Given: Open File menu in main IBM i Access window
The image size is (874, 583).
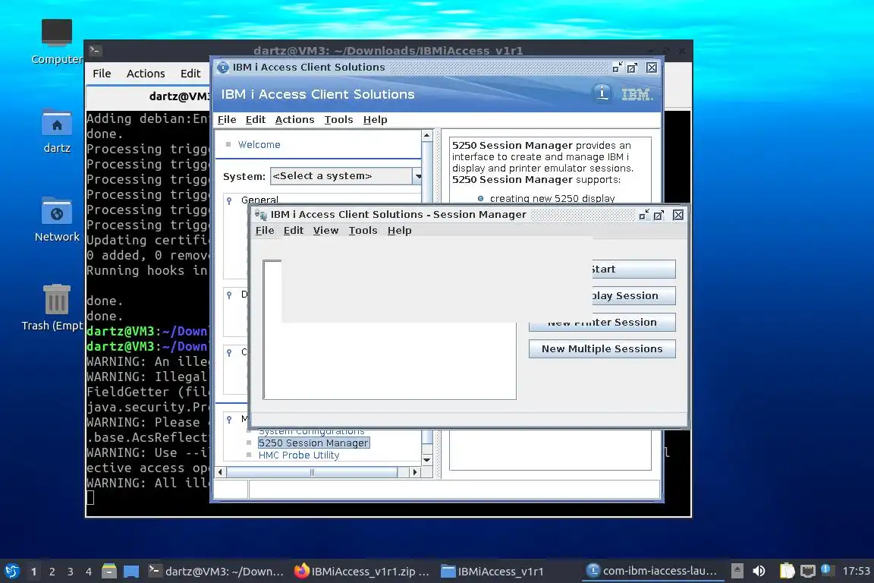Looking at the screenshot, I should coord(227,119).
